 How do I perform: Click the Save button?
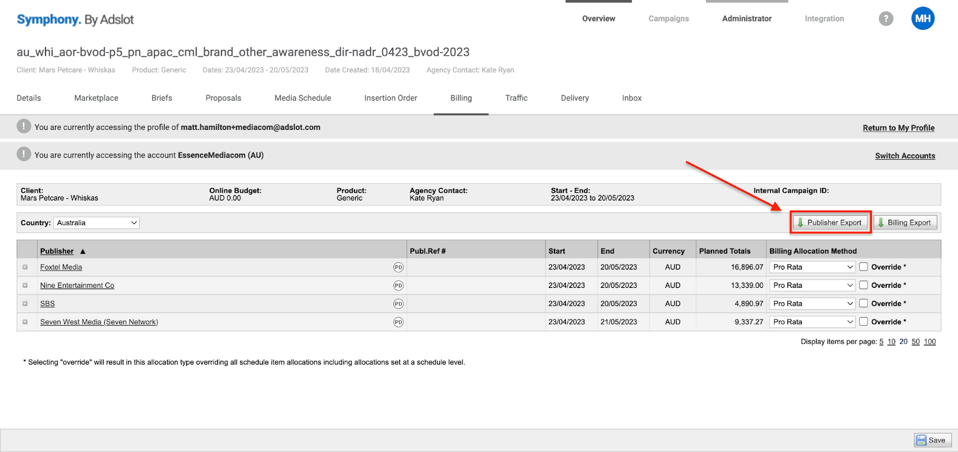coord(932,440)
